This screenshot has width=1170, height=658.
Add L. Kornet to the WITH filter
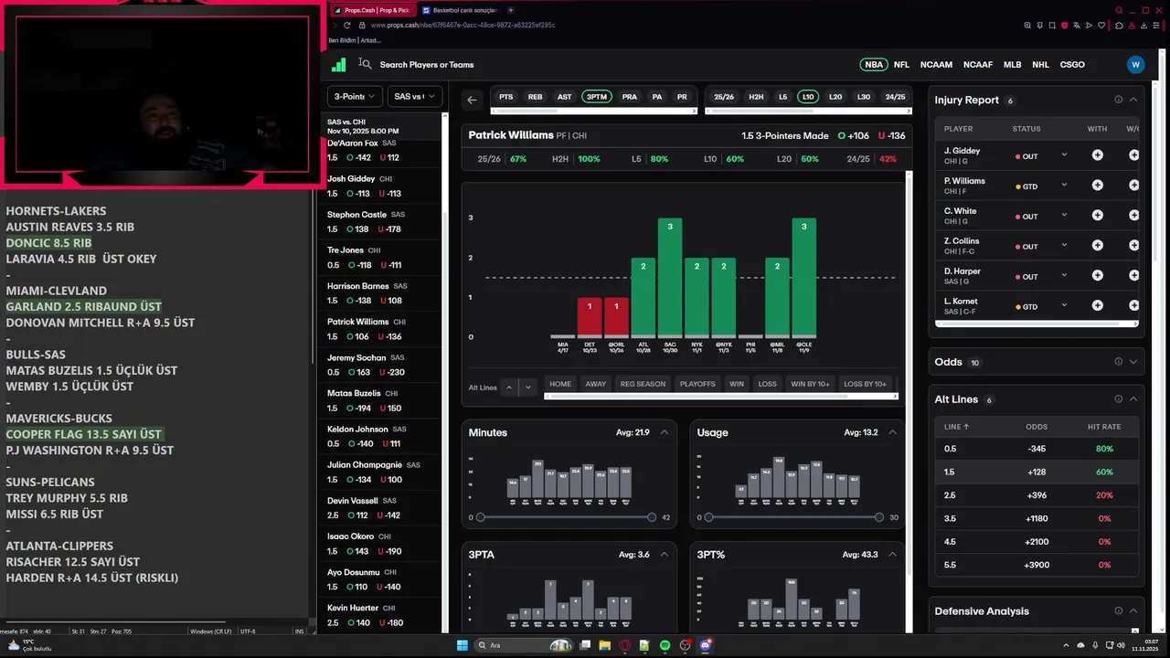1097,306
